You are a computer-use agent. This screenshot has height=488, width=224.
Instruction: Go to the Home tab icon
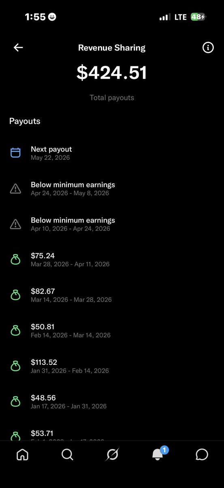point(22,455)
